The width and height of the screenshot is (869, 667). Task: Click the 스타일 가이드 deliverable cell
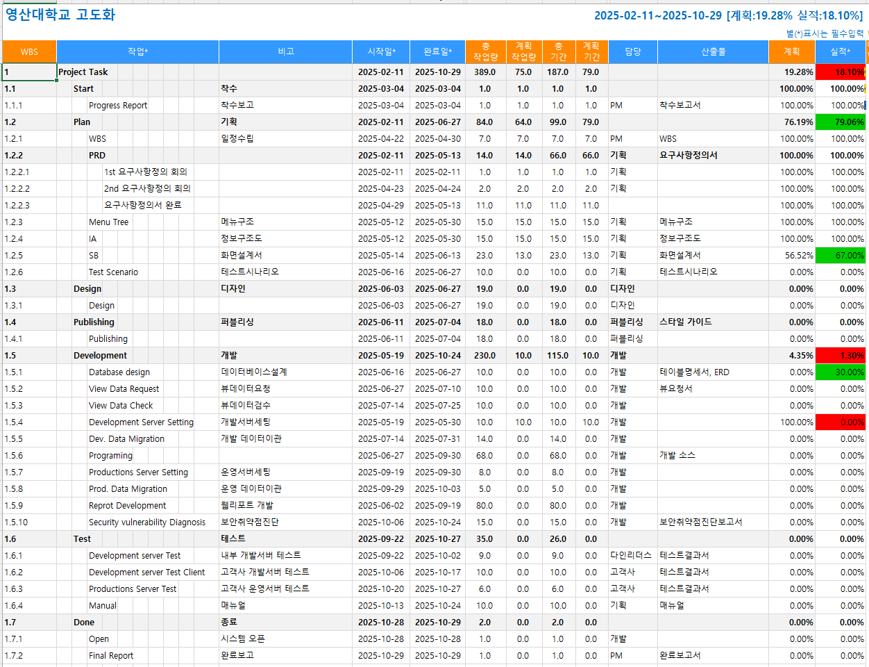tap(685, 322)
